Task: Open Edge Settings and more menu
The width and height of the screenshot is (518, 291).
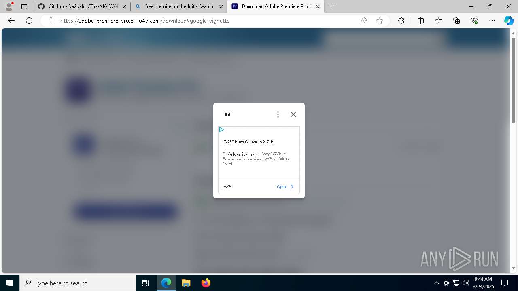Action: click(492, 21)
